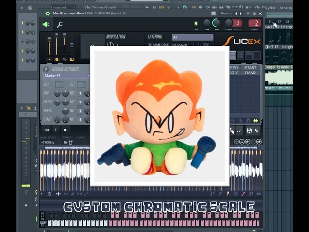Screen dimensions: 309x232
Task: Click the FILTER ART value 1 box
Action: click(80, 102)
